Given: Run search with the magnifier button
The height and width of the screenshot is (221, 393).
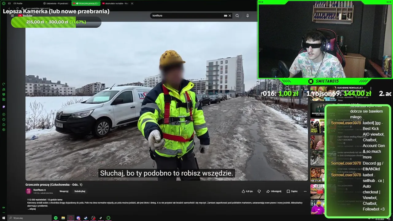Looking at the screenshot, I should click(x=237, y=16).
